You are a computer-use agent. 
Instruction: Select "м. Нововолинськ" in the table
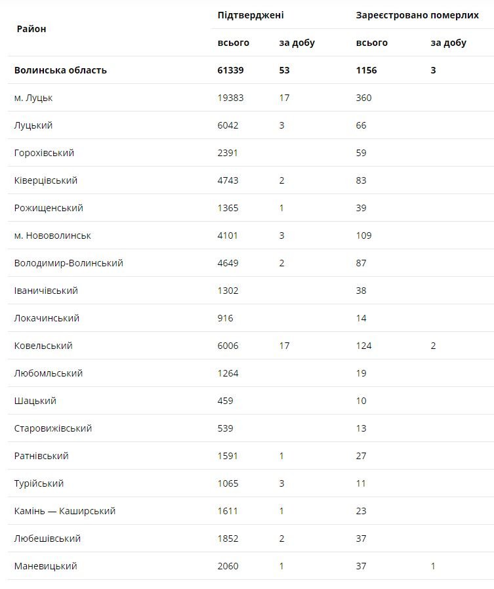[x=52, y=235]
